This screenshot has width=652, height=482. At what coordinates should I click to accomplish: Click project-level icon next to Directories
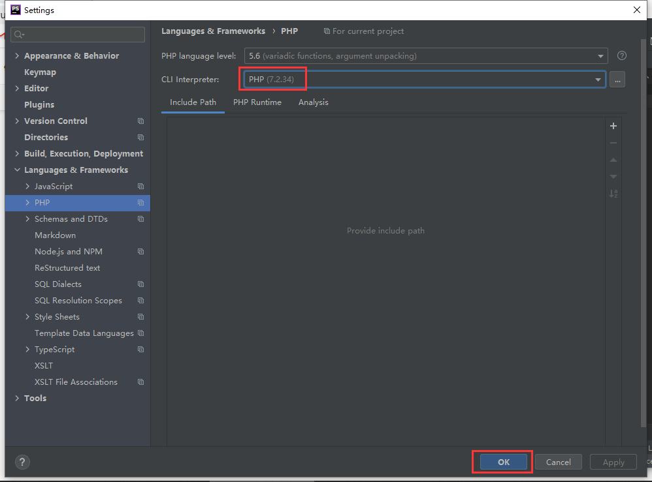pyautogui.click(x=141, y=137)
